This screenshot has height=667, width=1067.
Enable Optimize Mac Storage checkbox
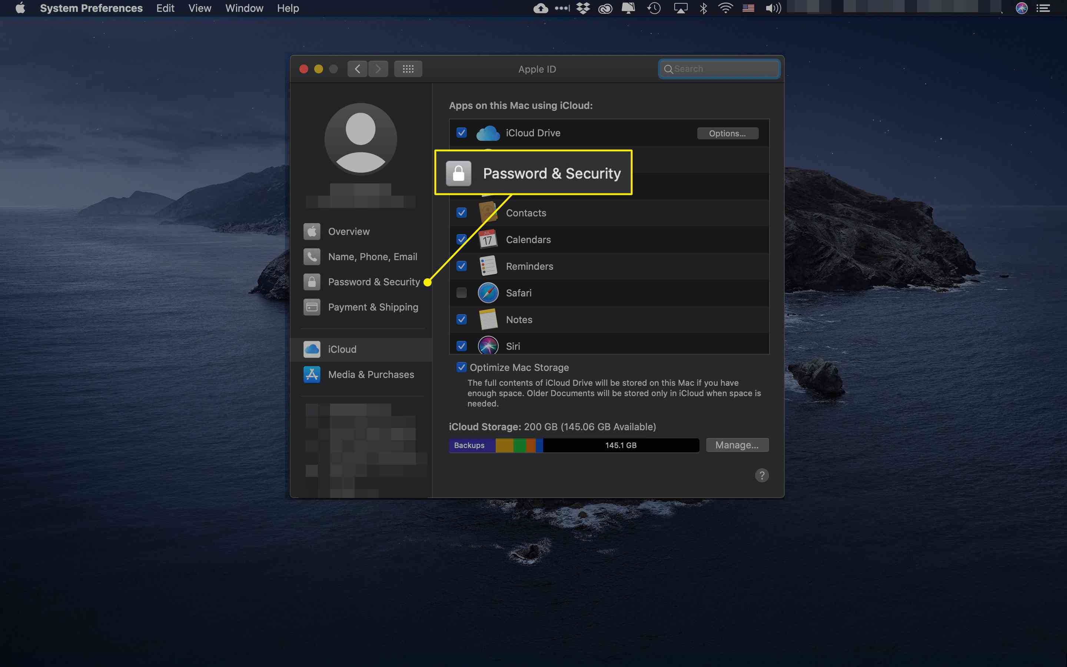click(461, 367)
